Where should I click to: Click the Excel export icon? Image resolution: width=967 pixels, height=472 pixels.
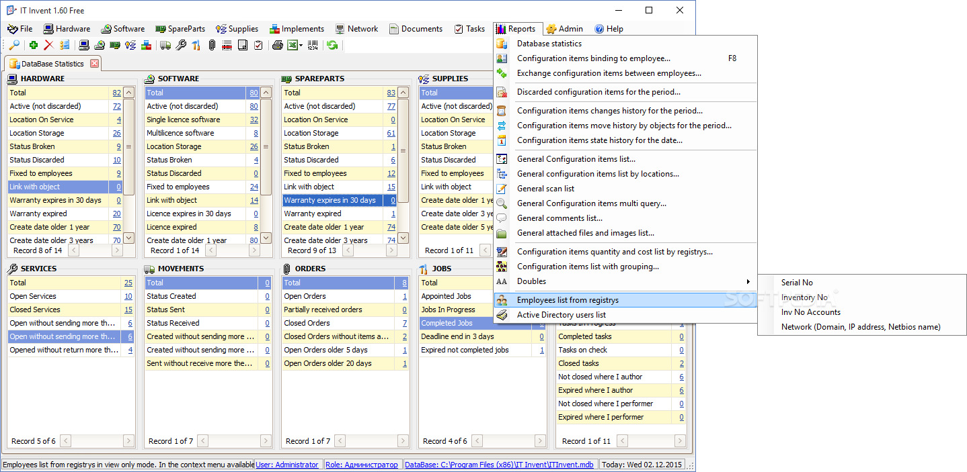pyautogui.click(x=293, y=45)
